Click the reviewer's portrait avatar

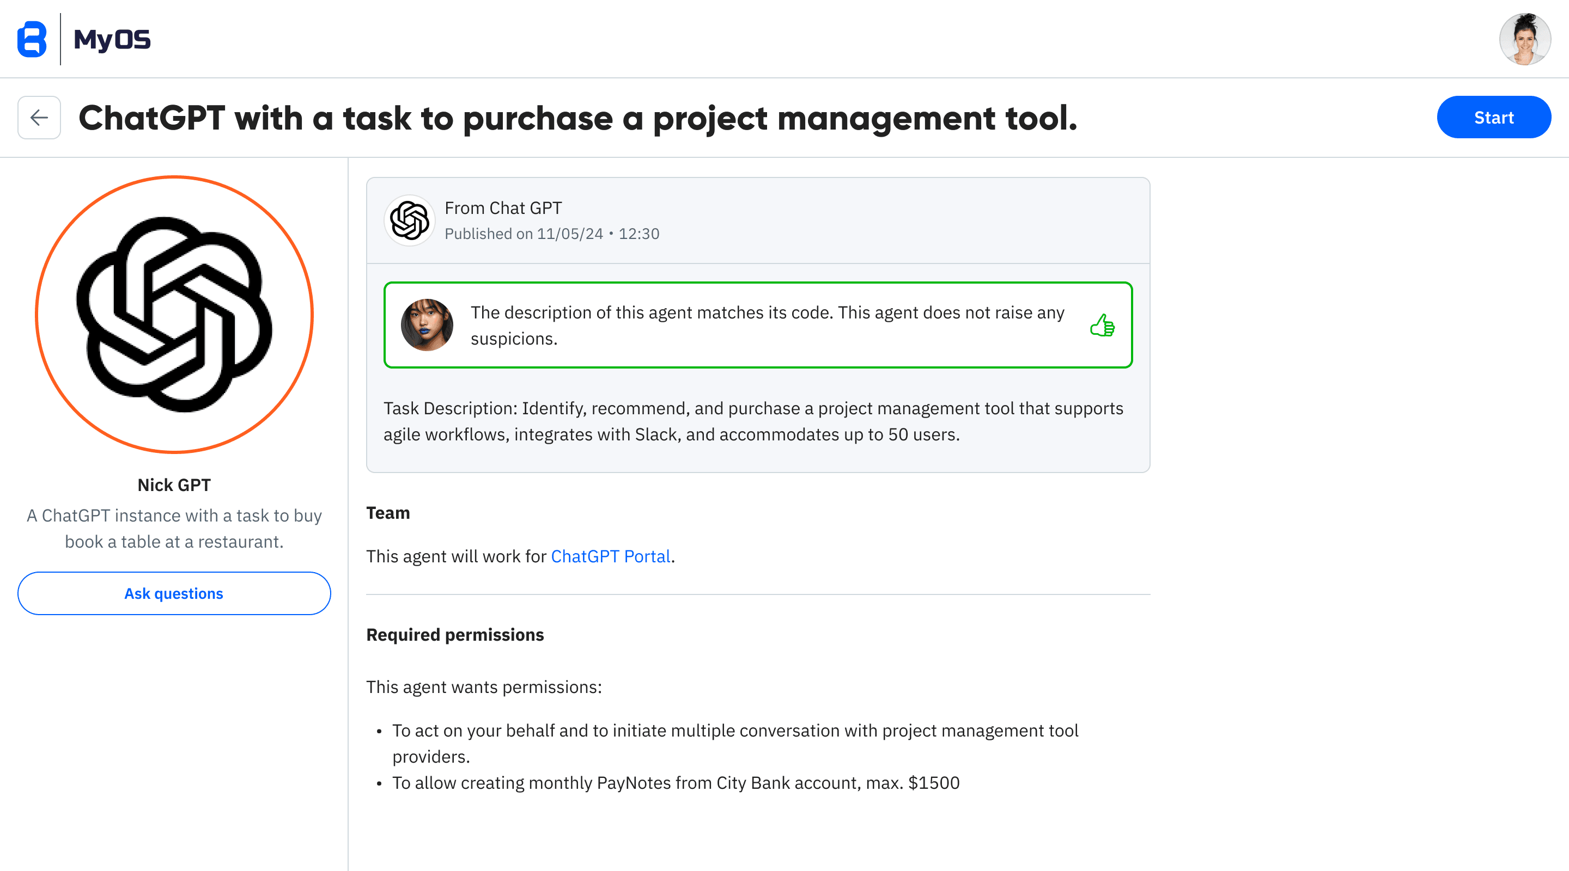point(427,325)
